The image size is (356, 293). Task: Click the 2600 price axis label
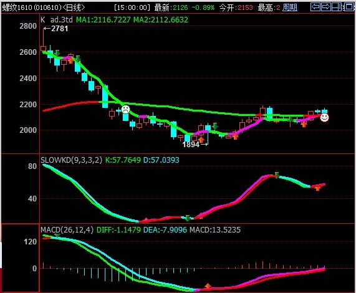point(28,52)
